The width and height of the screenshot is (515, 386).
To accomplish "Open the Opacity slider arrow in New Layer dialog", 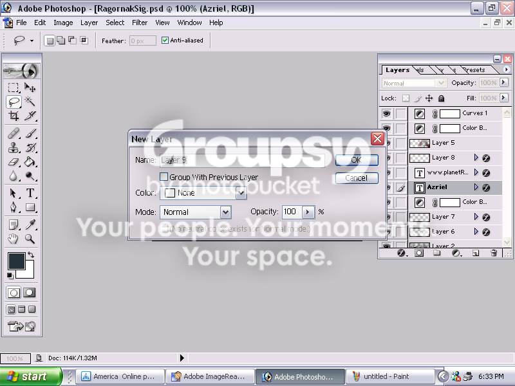I will pyautogui.click(x=308, y=212).
